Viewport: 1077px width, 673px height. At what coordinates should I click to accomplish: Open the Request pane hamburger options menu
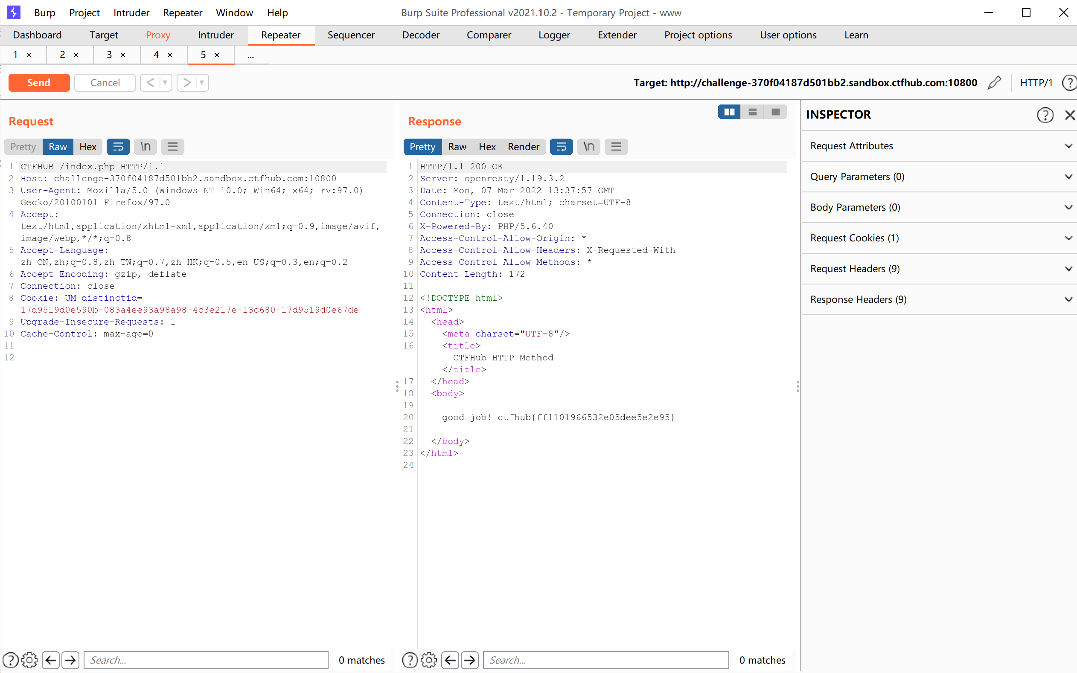pyautogui.click(x=173, y=146)
